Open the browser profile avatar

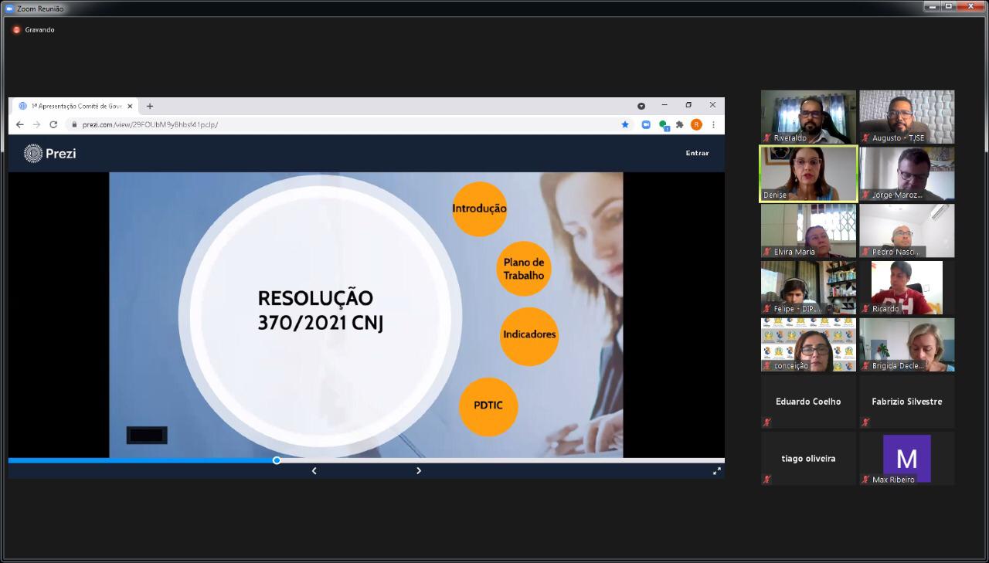coord(696,124)
